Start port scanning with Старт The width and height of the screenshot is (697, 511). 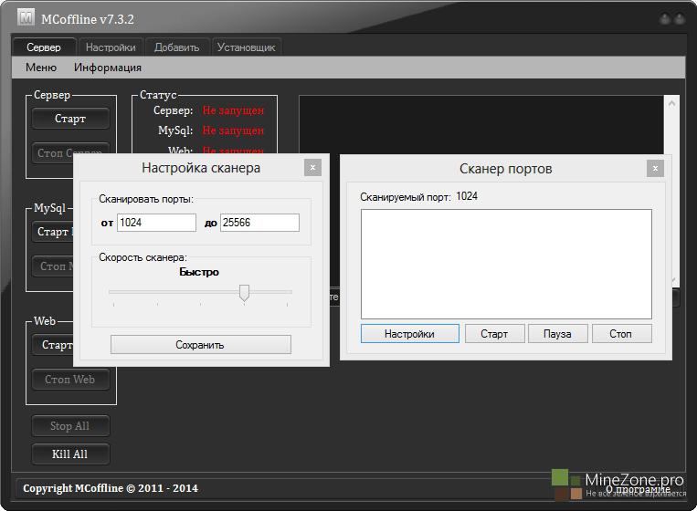pyautogui.click(x=493, y=334)
